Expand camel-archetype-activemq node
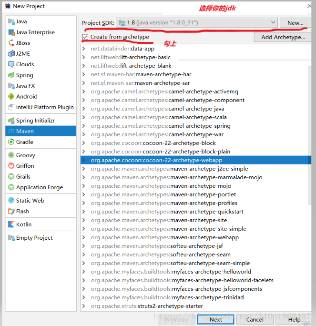316x326 pixels. pyautogui.click(x=83, y=92)
